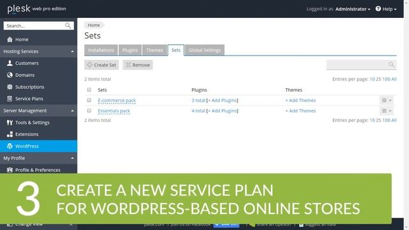Open the Administrator account dropdown

[353, 9]
